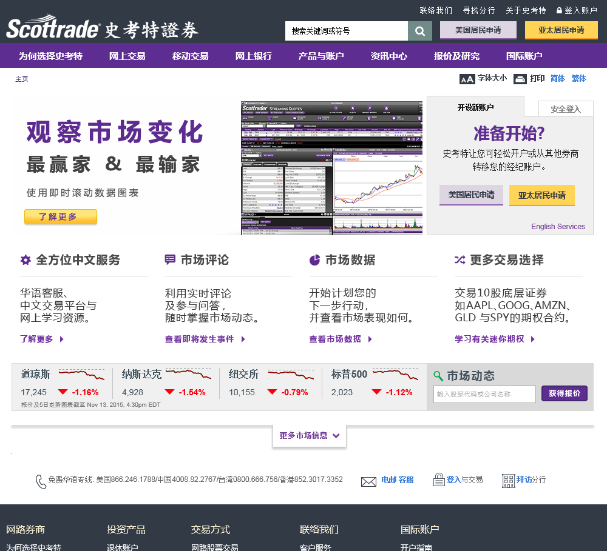
Task: Click the gear icon beside 全方位中文服务
Action: pos(25,260)
